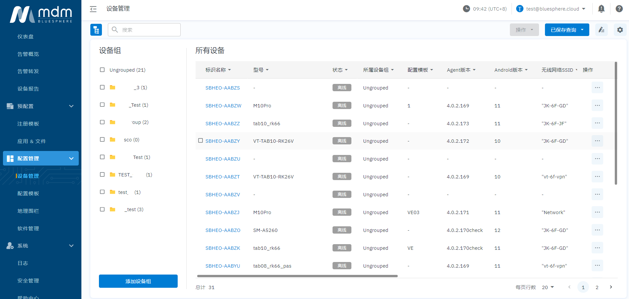This screenshot has height=299, width=629.
Task: Click the settings gear icon
Action: tap(620, 30)
